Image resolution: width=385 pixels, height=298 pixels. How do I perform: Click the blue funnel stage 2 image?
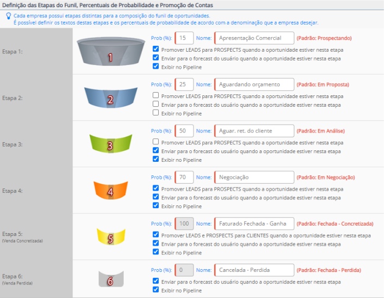[111, 98]
